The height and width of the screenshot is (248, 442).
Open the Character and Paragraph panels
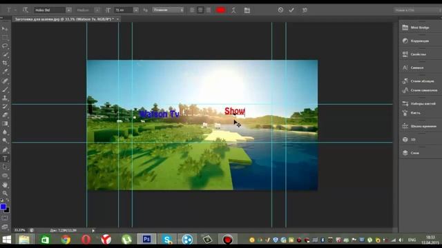[x=247, y=10]
